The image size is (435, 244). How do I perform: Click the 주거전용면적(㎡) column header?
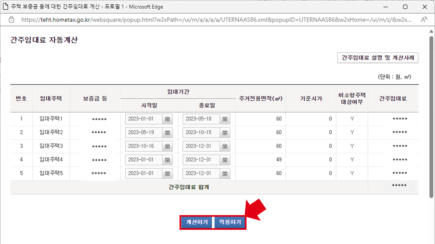(x=261, y=99)
